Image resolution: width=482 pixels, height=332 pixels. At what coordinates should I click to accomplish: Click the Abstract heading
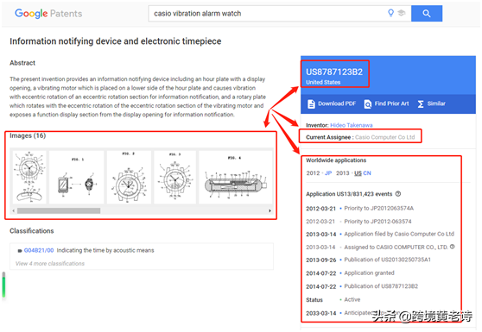coord(22,63)
